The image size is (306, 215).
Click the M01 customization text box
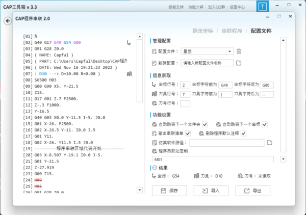(x=213, y=159)
